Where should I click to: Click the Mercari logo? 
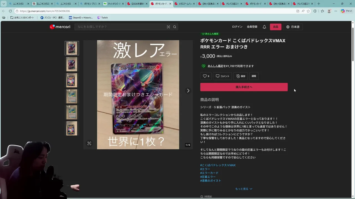pyautogui.click(x=60, y=27)
